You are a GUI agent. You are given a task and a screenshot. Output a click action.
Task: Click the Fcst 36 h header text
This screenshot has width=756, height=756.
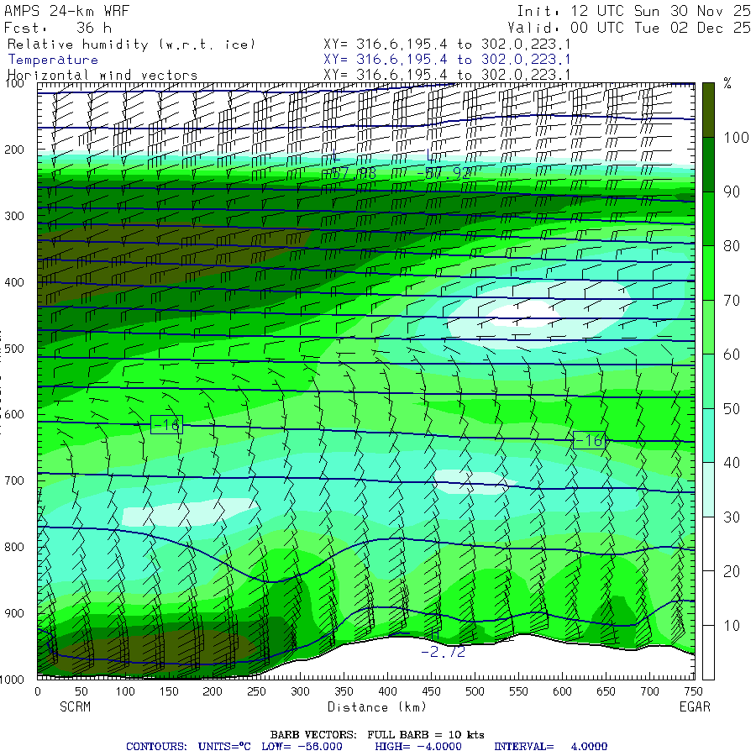coord(58,28)
